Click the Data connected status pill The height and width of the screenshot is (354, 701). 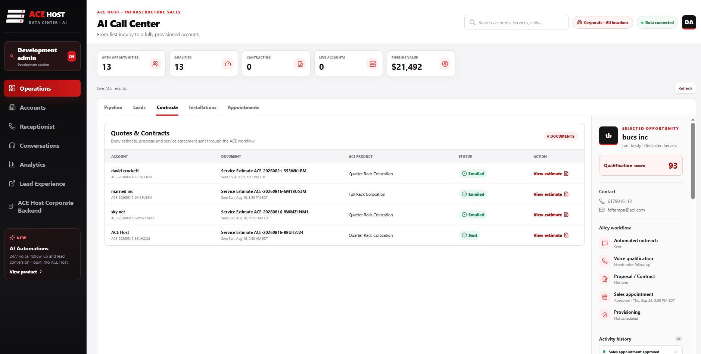(x=657, y=22)
